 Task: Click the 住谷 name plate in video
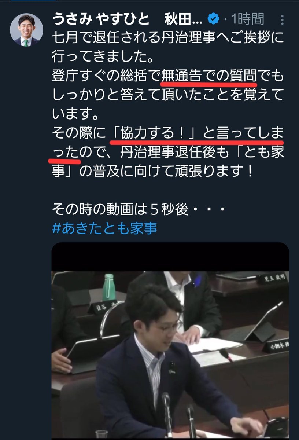coord(102,306)
